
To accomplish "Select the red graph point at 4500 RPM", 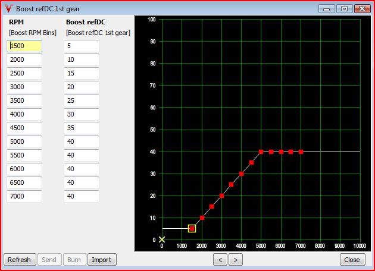I will click(x=252, y=163).
